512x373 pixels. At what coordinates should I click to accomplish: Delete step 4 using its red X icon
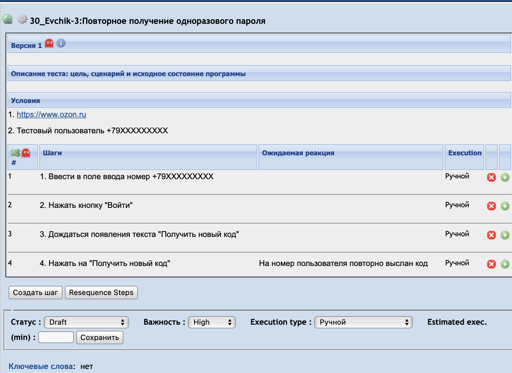pyautogui.click(x=492, y=264)
